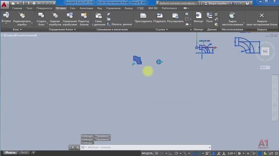Toggle ortho mode in status bar
Image resolution: width=279 pixels, height=156 pixels.
pyautogui.click(x=171, y=153)
